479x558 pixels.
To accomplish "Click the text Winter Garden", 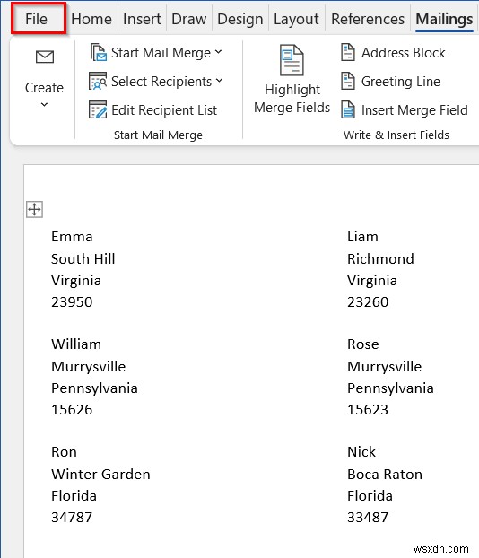I will (100, 474).
